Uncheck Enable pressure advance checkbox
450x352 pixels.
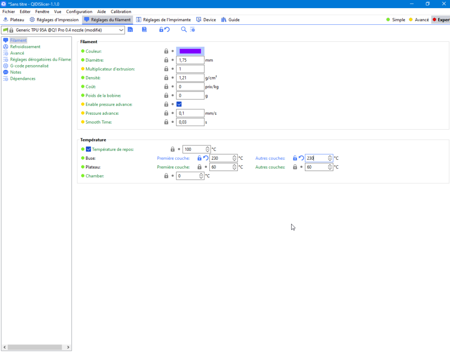tap(179, 104)
